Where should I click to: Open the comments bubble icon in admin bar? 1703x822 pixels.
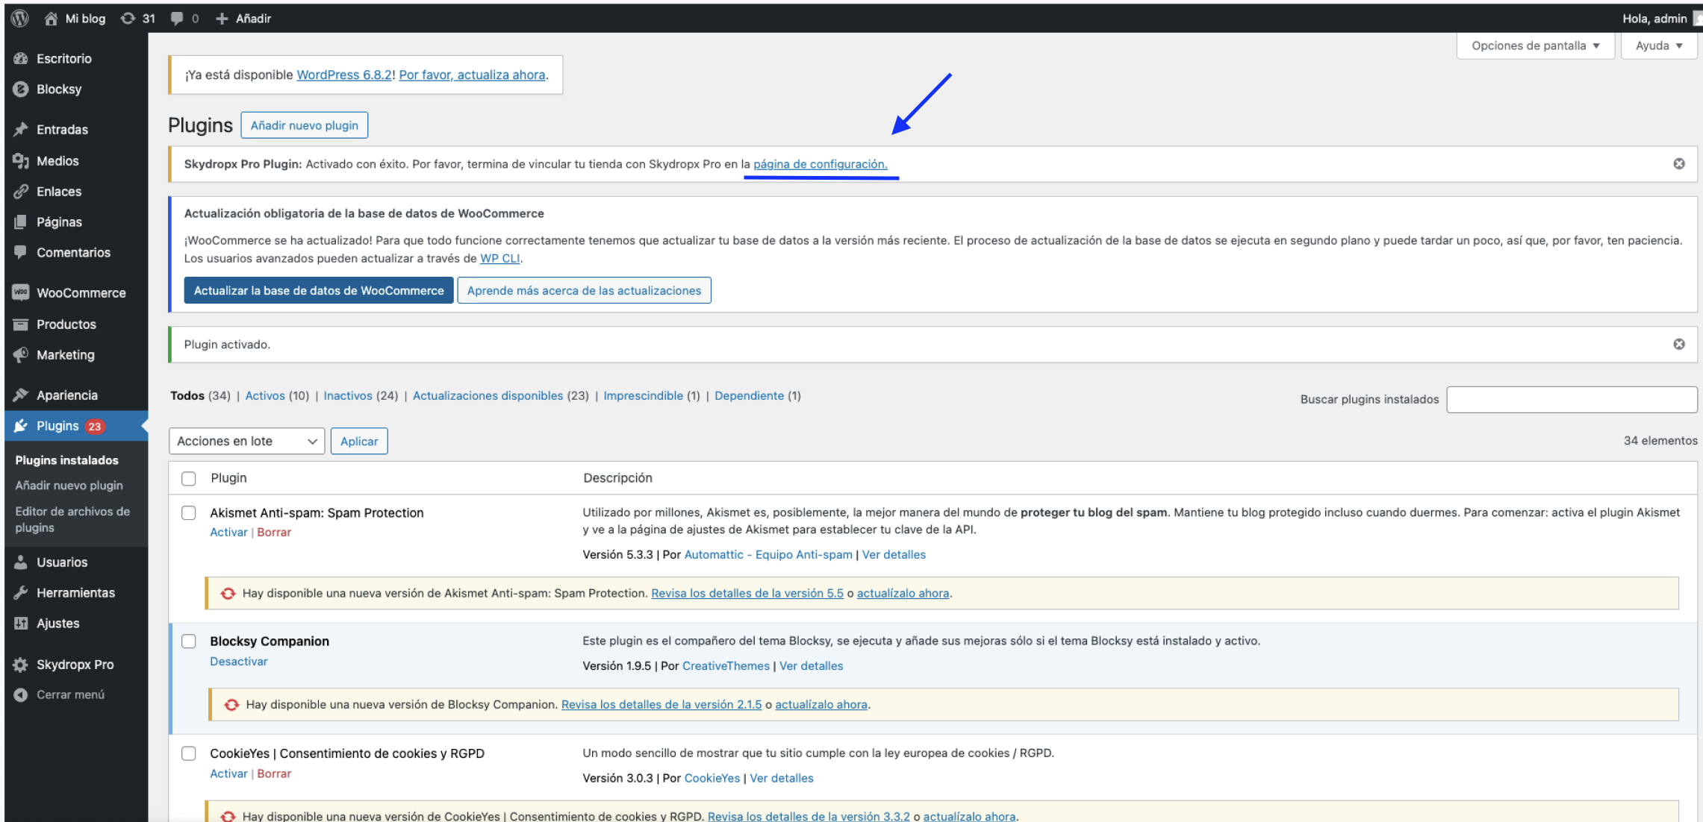(x=177, y=19)
